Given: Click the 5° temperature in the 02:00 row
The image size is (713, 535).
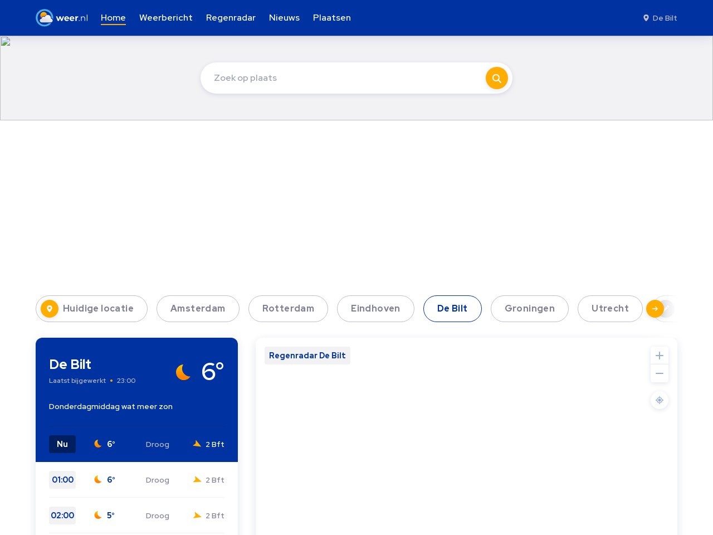Looking at the screenshot, I should pyautogui.click(x=111, y=515).
